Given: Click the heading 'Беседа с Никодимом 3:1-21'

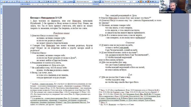Looking at the screenshot, I should point(46,18).
